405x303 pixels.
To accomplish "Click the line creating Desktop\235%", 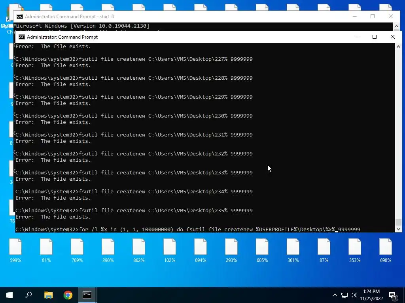I will (x=134, y=211).
